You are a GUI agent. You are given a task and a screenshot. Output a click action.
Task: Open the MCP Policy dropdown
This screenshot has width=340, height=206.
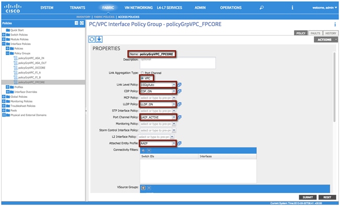coord(174,98)
